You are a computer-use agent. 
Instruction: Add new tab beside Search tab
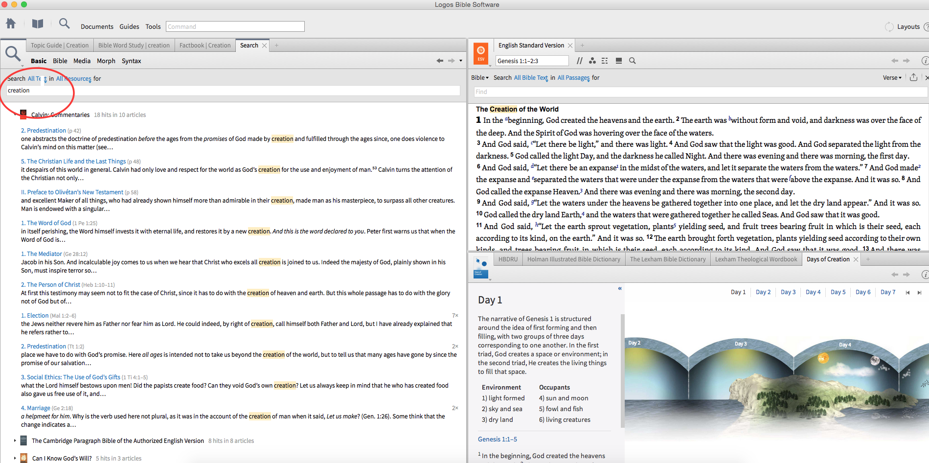click(x=276, y=46)
